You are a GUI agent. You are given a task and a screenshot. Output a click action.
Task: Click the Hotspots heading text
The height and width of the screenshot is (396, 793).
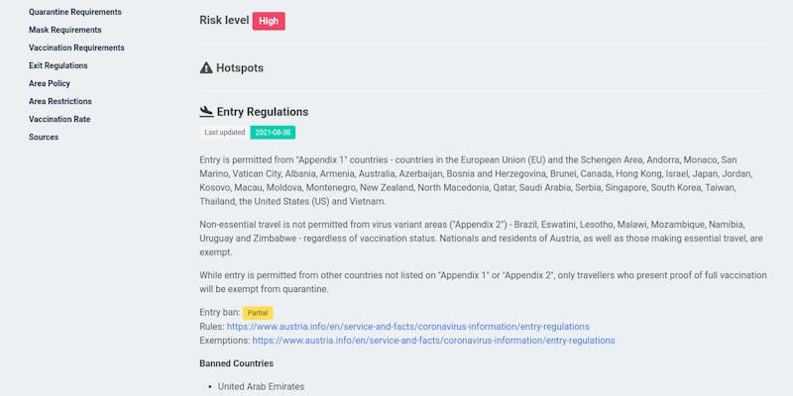click(240, 68)
